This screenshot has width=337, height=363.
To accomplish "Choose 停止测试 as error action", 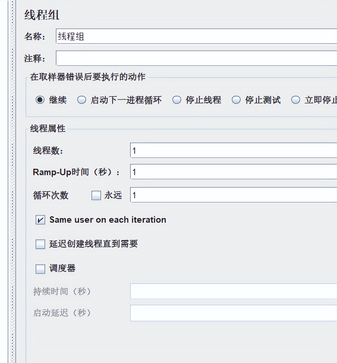I will tap(236, 100).
